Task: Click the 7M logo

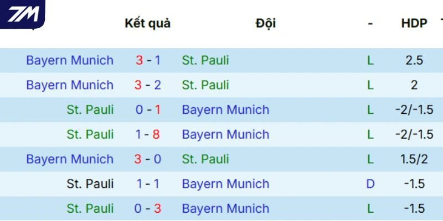Action: (23, 14)
